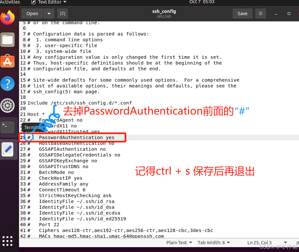Image resolution: width=299 pixels, height=252 pixels.
Task: Open the Plain Text language selector
Action: [179, 243]
